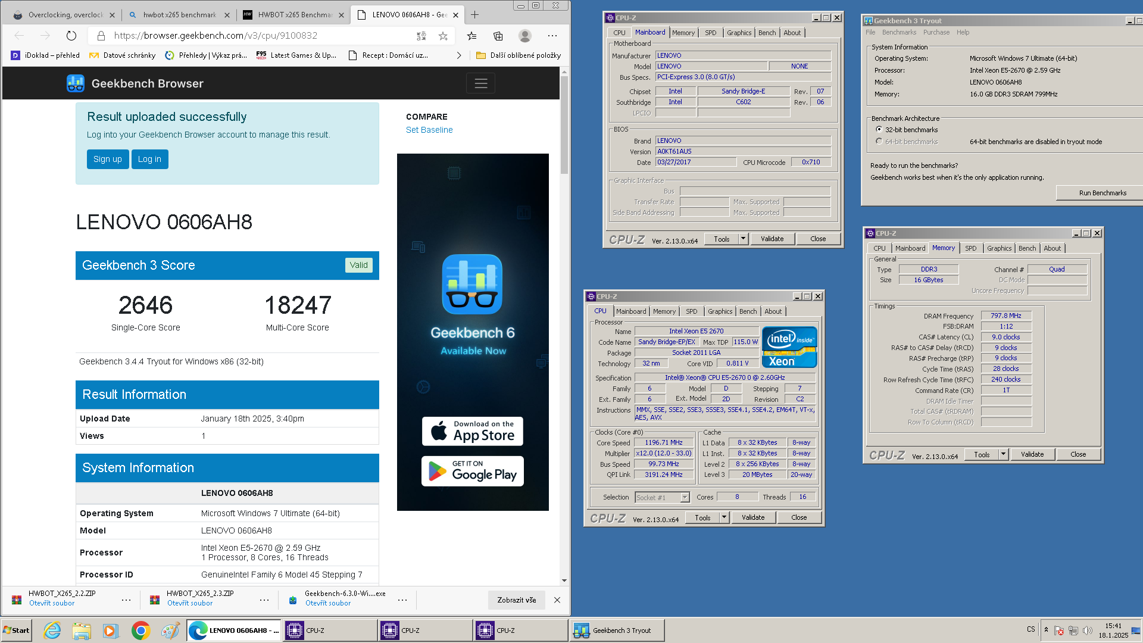
Task: Open options for Geekbench-6.3.0 exe download
Action: [402, 600]
